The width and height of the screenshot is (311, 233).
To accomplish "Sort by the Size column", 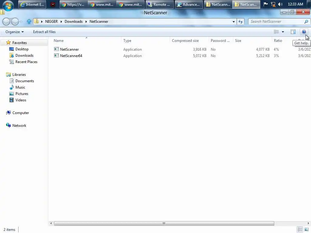I will [238, 41].
